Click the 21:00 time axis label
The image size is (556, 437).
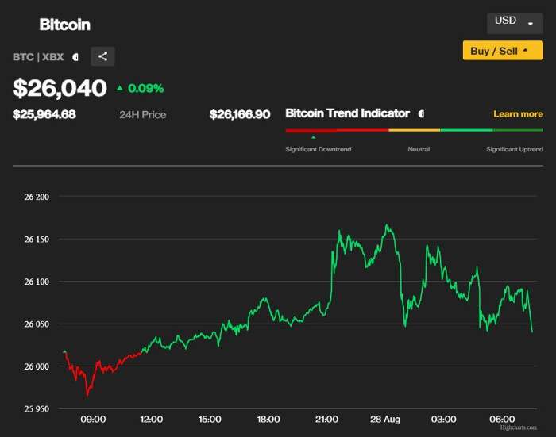coord(326,420)
